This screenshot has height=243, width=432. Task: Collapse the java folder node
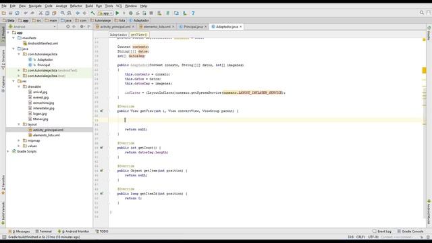pos(13,49)
